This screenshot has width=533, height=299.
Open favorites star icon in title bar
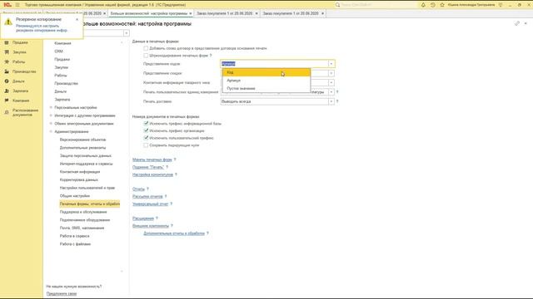coord(442,5)
